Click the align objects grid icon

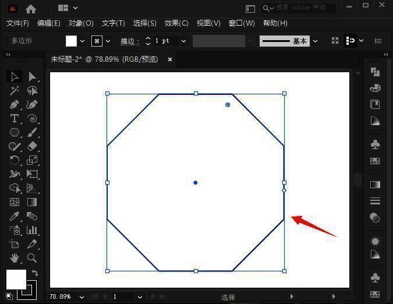(335, 41)
